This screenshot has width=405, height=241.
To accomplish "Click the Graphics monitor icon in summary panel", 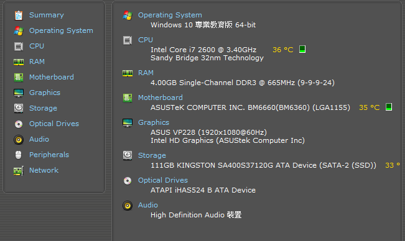I will tap(128, 123).
